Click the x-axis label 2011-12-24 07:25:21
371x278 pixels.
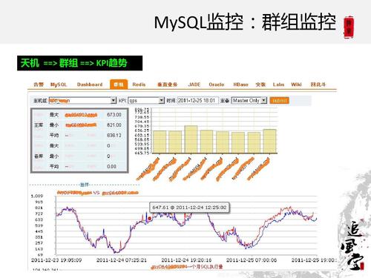(x=122, y=260)
